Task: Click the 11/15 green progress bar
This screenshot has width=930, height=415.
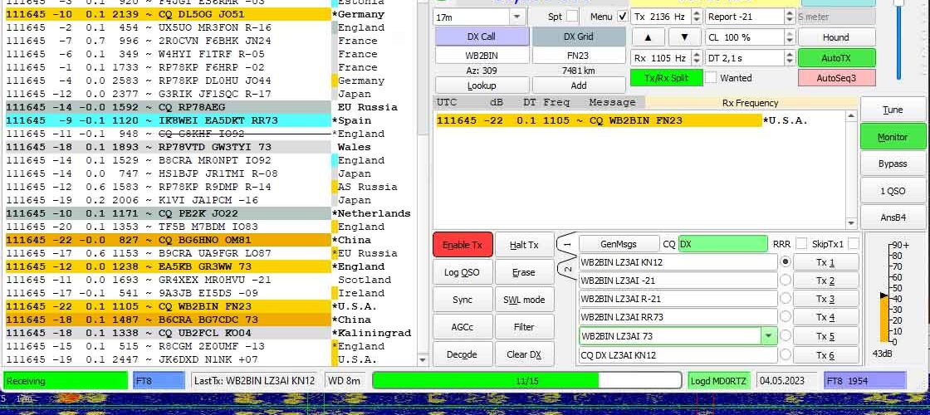Action: 526,381
